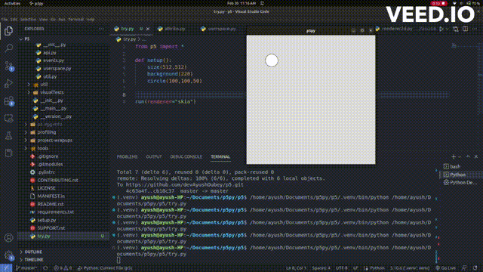483x272 pixels.
Task: Create a new terminal with plus icon
Action: point(454,156)
